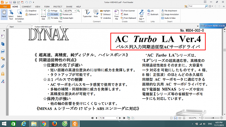Select the Typewriter tool
Viewport: 226px width, 127px height.
(87, 14)
